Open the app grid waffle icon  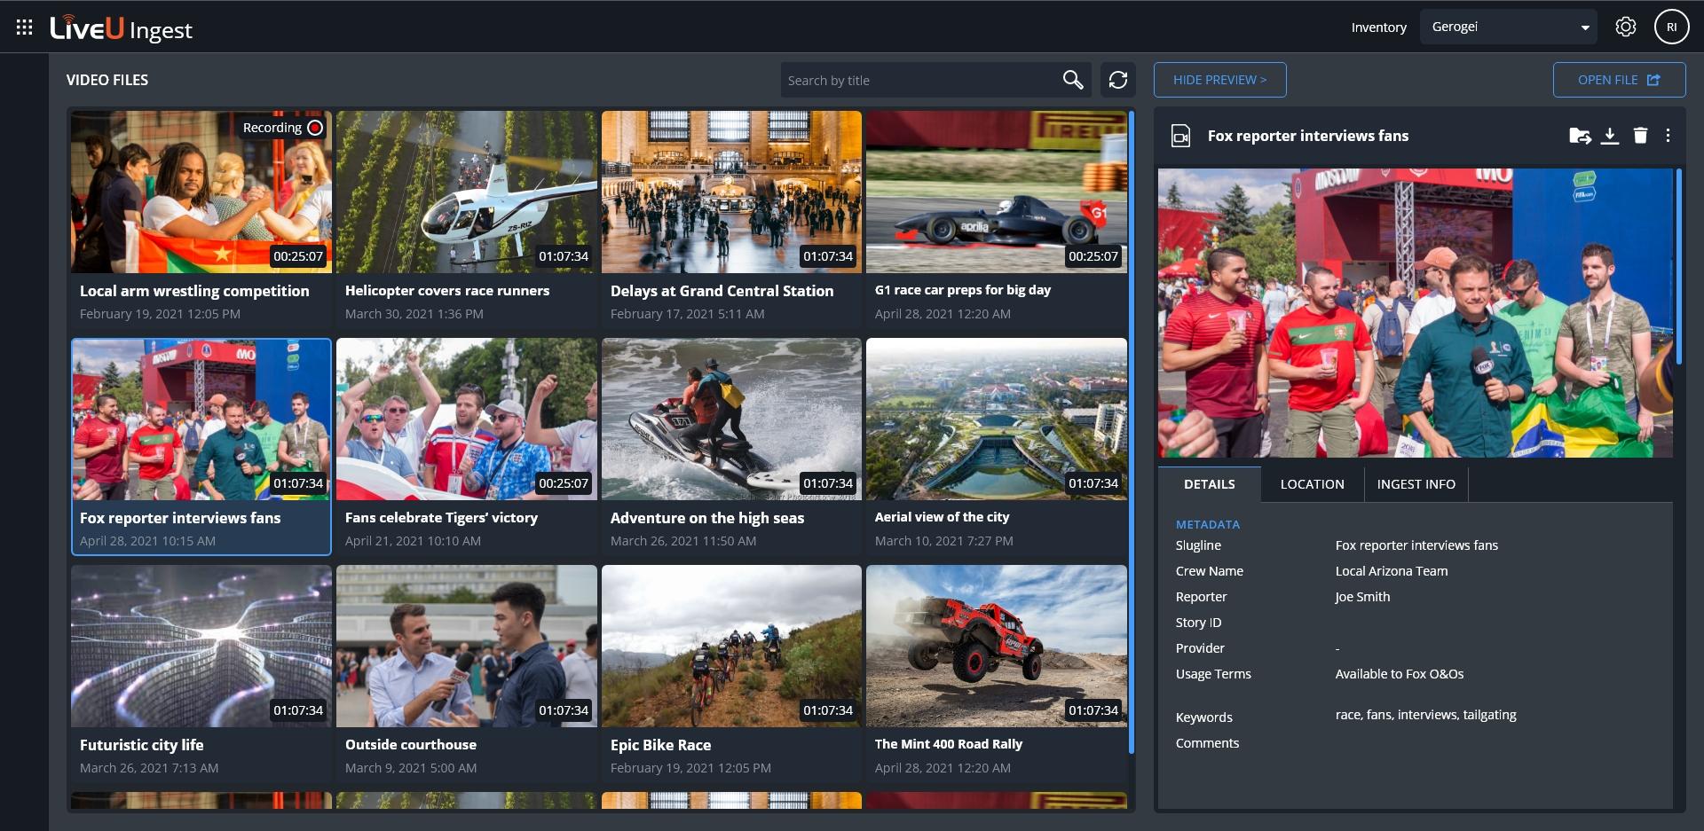pyautogui.click(x=26, y=26)
